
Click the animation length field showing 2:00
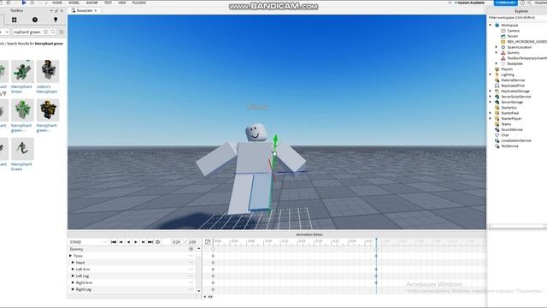tap(192, 242)
